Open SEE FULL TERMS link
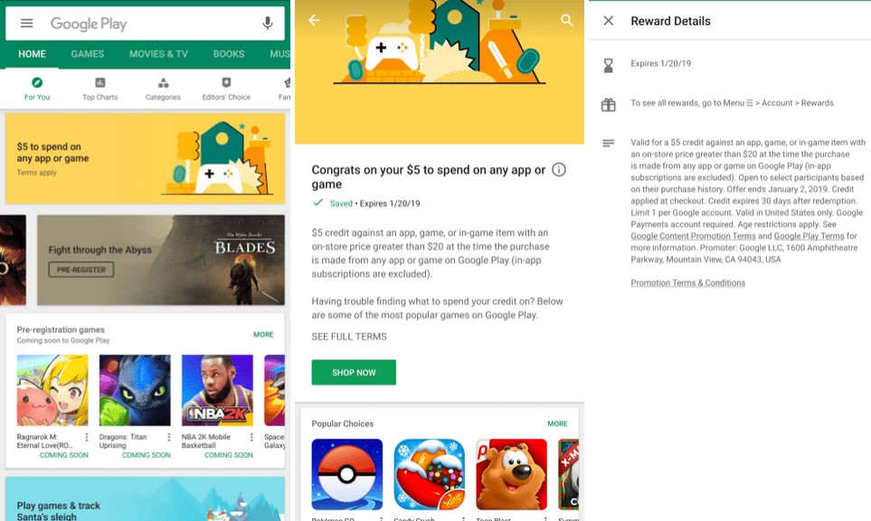Viewport: 871px width, 521px height. click(x=349, y=337)
